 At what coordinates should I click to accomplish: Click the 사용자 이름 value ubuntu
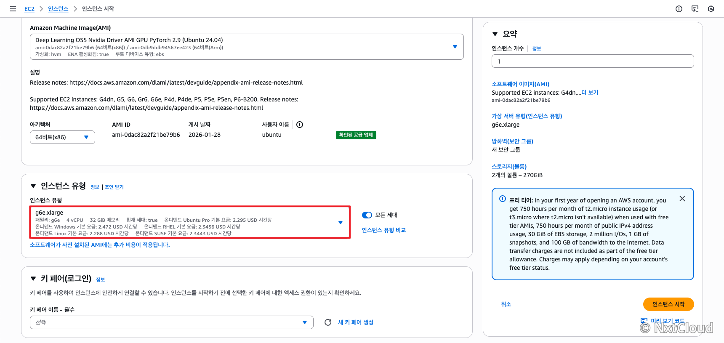[x=272, y=135]
